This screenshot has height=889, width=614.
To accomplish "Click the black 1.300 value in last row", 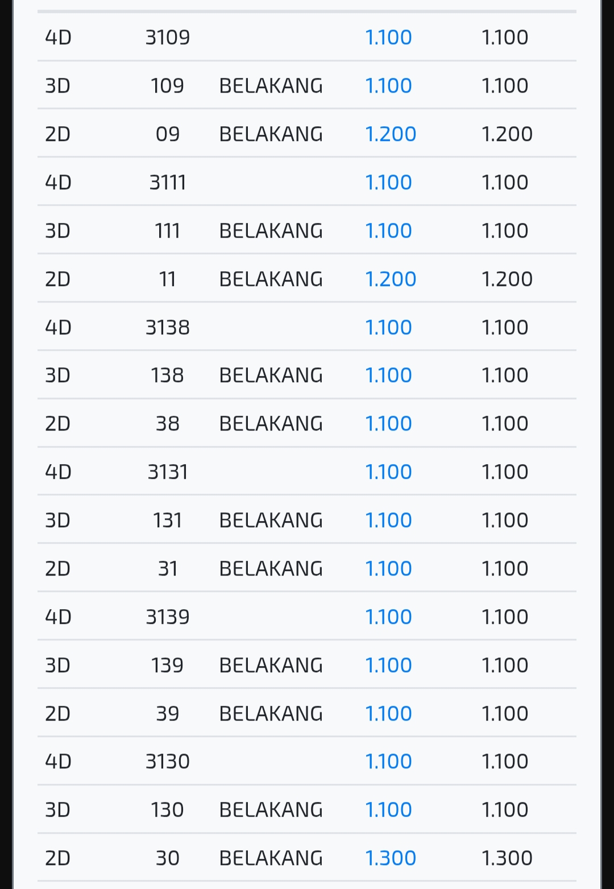I will pos(507,858).
